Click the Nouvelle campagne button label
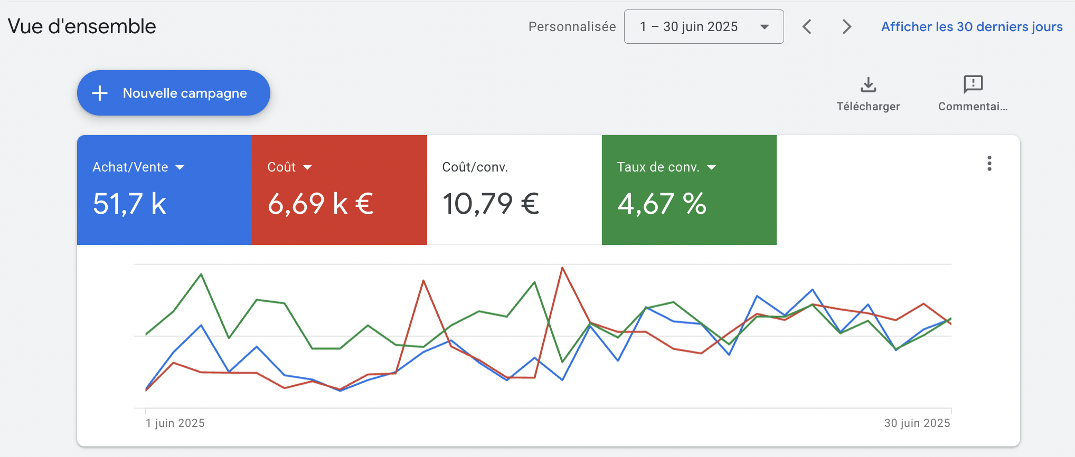This screenshot has width=1075, height=457. coord(185,93)
